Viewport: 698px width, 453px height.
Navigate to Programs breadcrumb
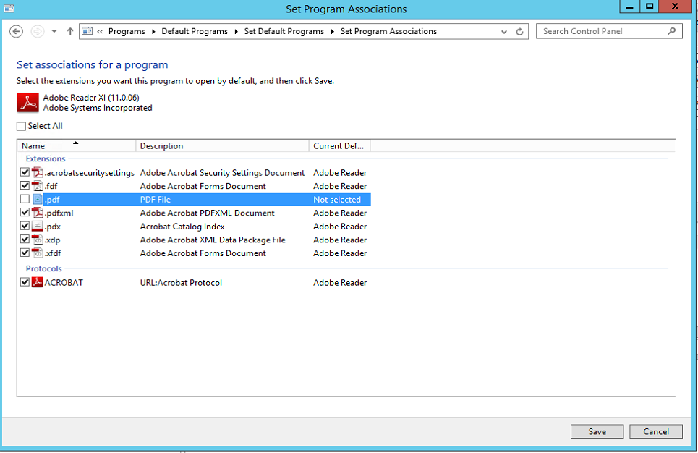coord(127,31)
